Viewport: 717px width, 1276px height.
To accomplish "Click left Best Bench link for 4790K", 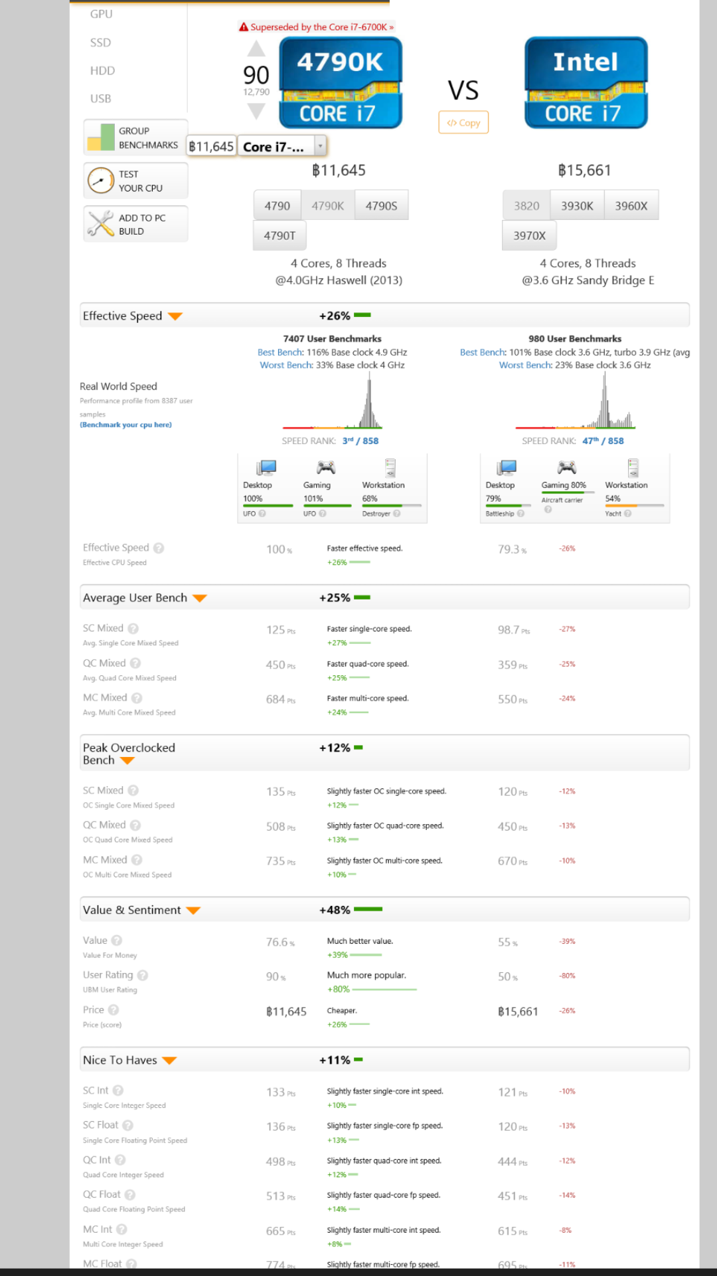I will [280, 352].
